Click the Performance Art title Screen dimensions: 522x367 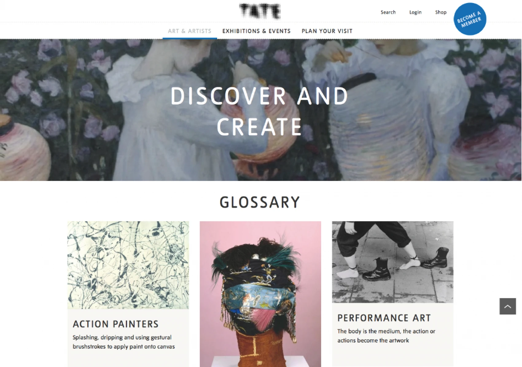tap(384, 318)
